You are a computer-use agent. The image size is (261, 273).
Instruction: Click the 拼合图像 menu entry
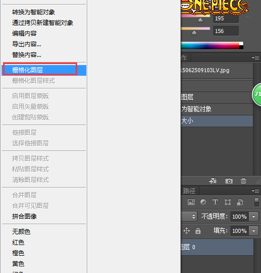(x=24, y=217)
